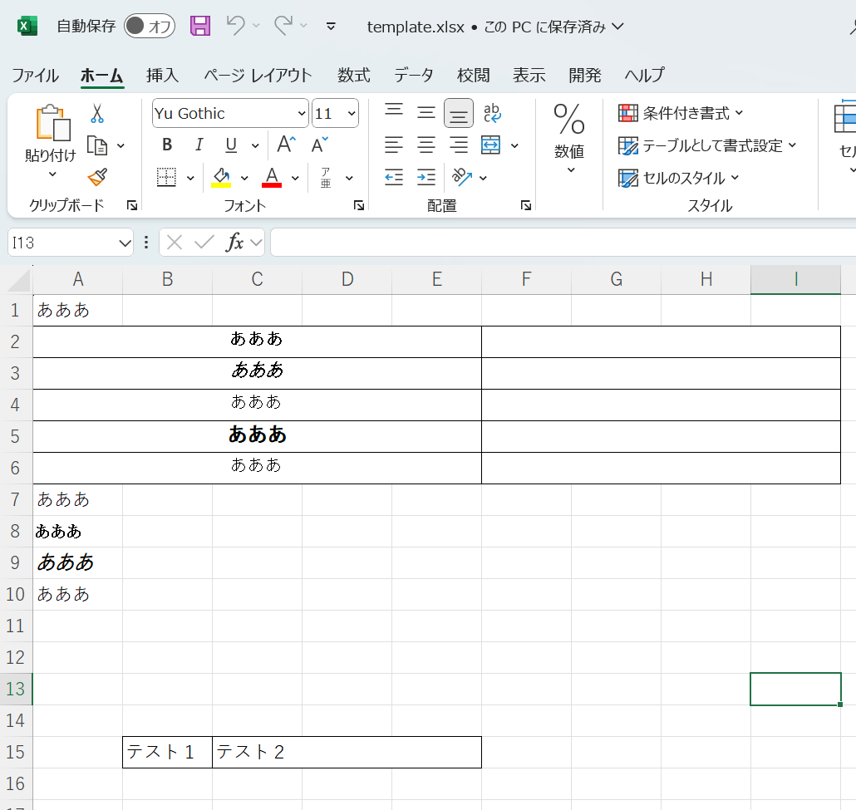This screenshot has height=810, width=856.
Task: Switch to the 校閲 tab
Action: (x=474, y=75)
